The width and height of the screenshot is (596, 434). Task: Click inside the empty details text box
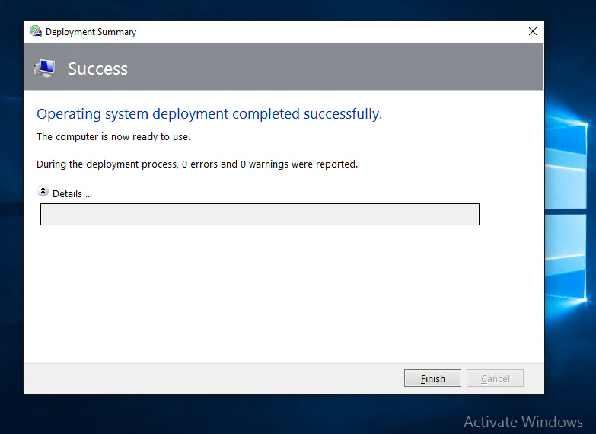[259, 215]
